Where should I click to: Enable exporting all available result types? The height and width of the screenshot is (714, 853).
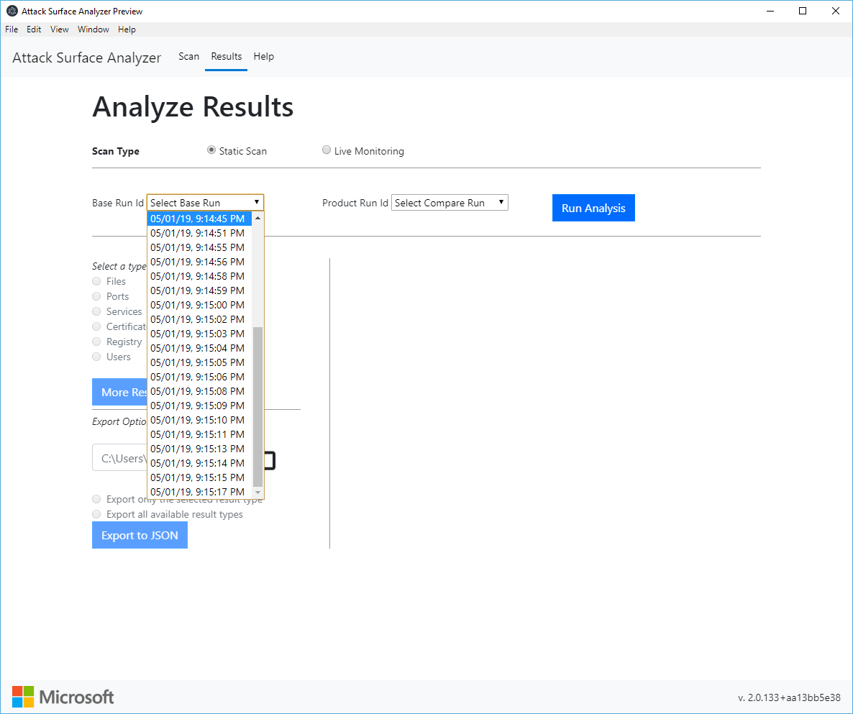pos(96,513)
